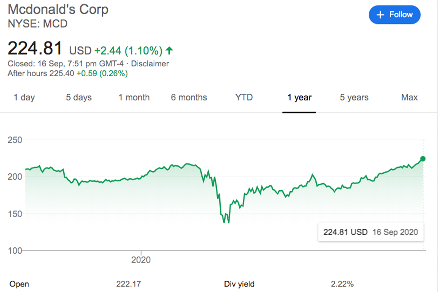The width and height of the screenshot is (438, 292).
Task: Click the Open value 222.17
Action: [128, 284]
